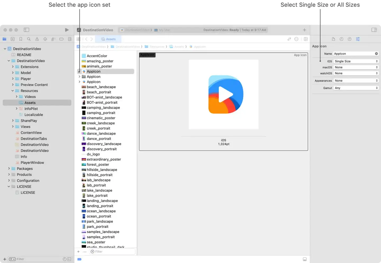Image resolution: width=381 pixels, height=263 pixels.
Task: Go forward in editor history
Action: tap(92, 39)
